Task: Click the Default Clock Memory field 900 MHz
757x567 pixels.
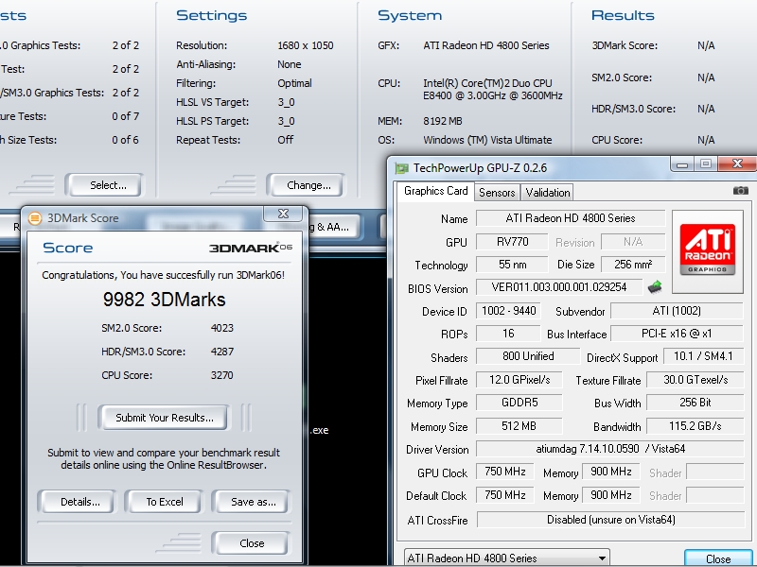Action: [x=610, y=495]
